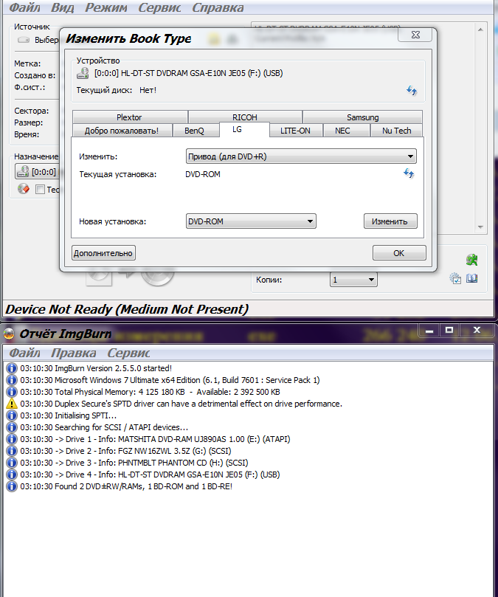
Task: Open Сервис menu in log window
Action: [x=128, y=353]
